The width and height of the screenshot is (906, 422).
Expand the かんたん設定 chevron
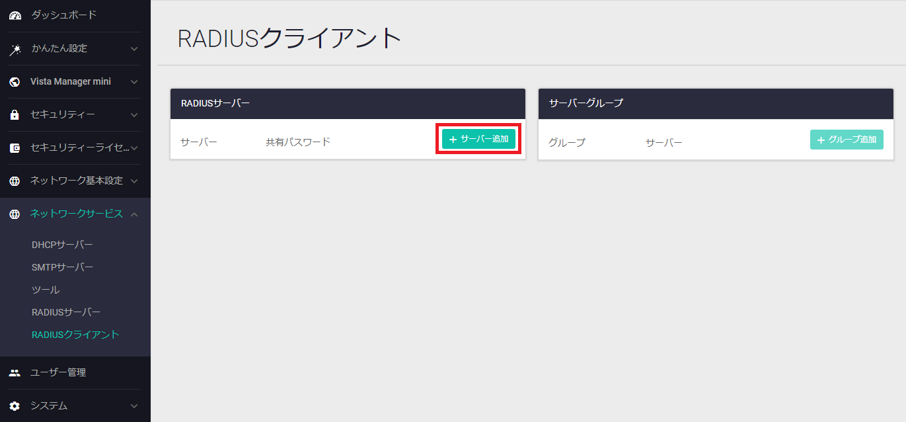point(134,49)
